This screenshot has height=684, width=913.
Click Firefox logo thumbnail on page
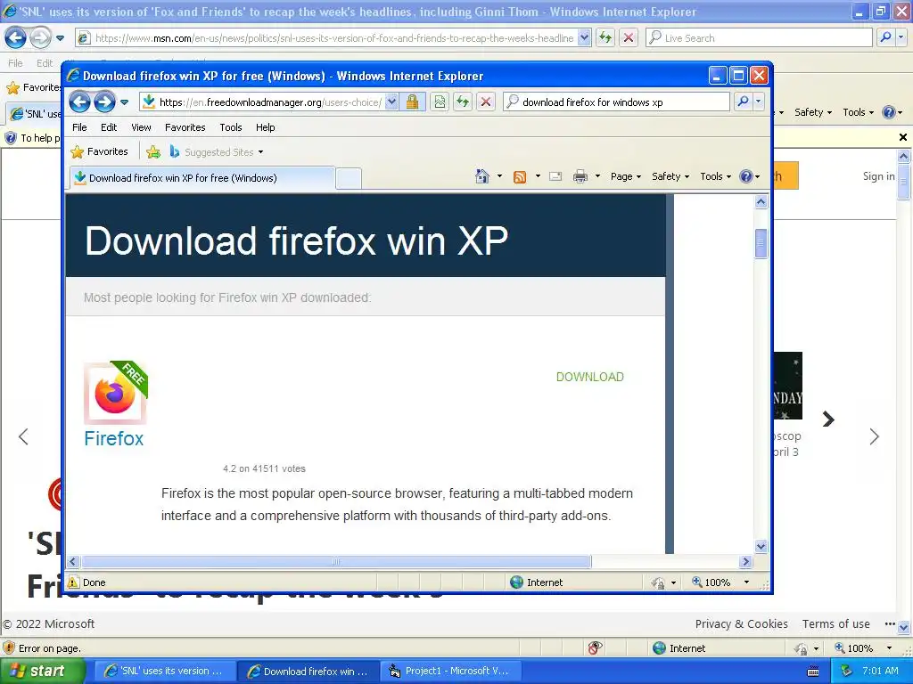[115, 393]
